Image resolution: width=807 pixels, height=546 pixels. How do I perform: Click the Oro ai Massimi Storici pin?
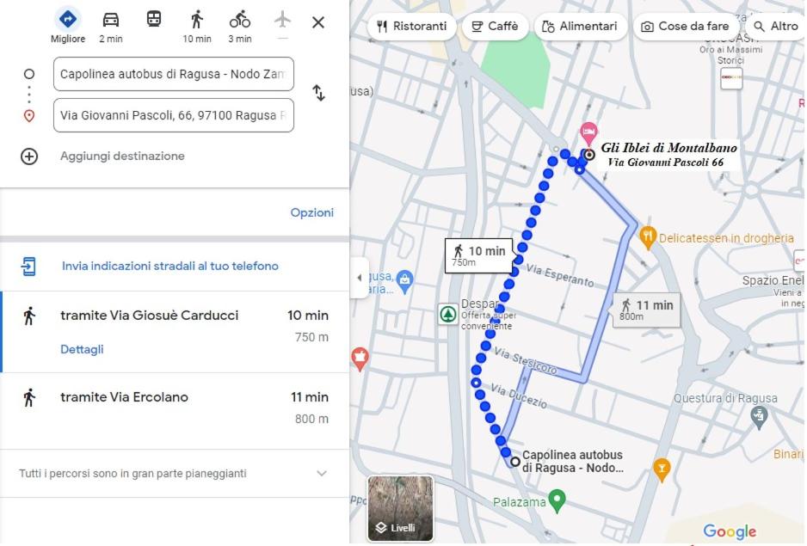pos(731,79)
